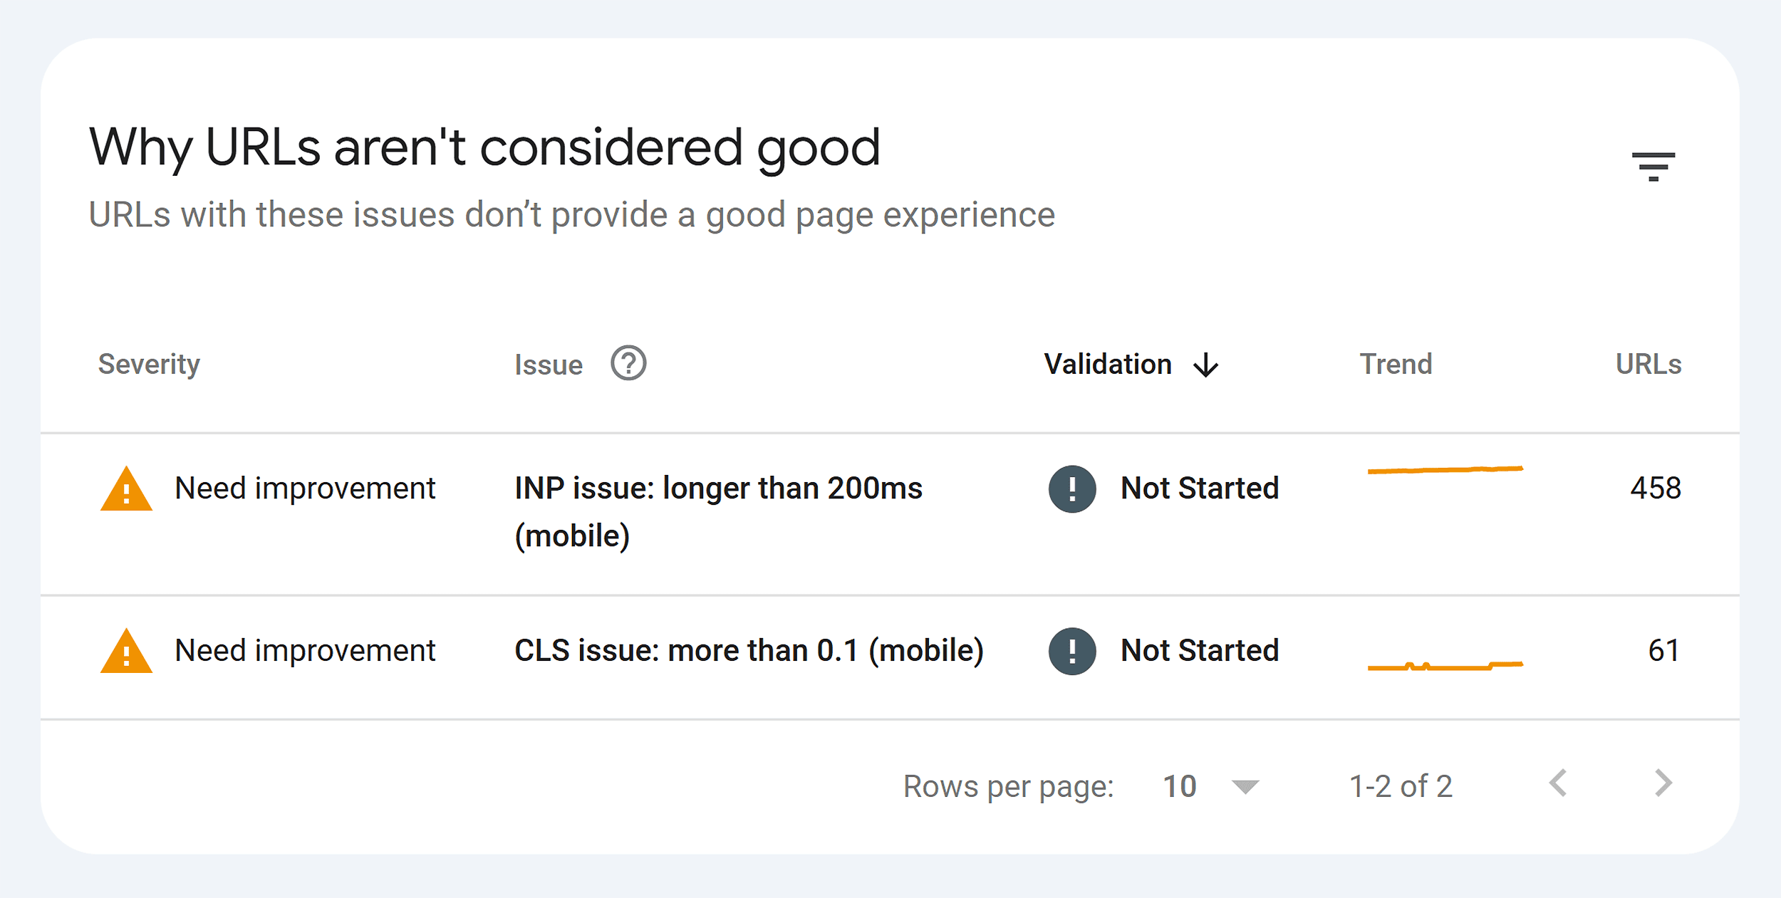Click Not Started next to the CLS issue
The image size is (1781, 898).
tap(1199, 650)
